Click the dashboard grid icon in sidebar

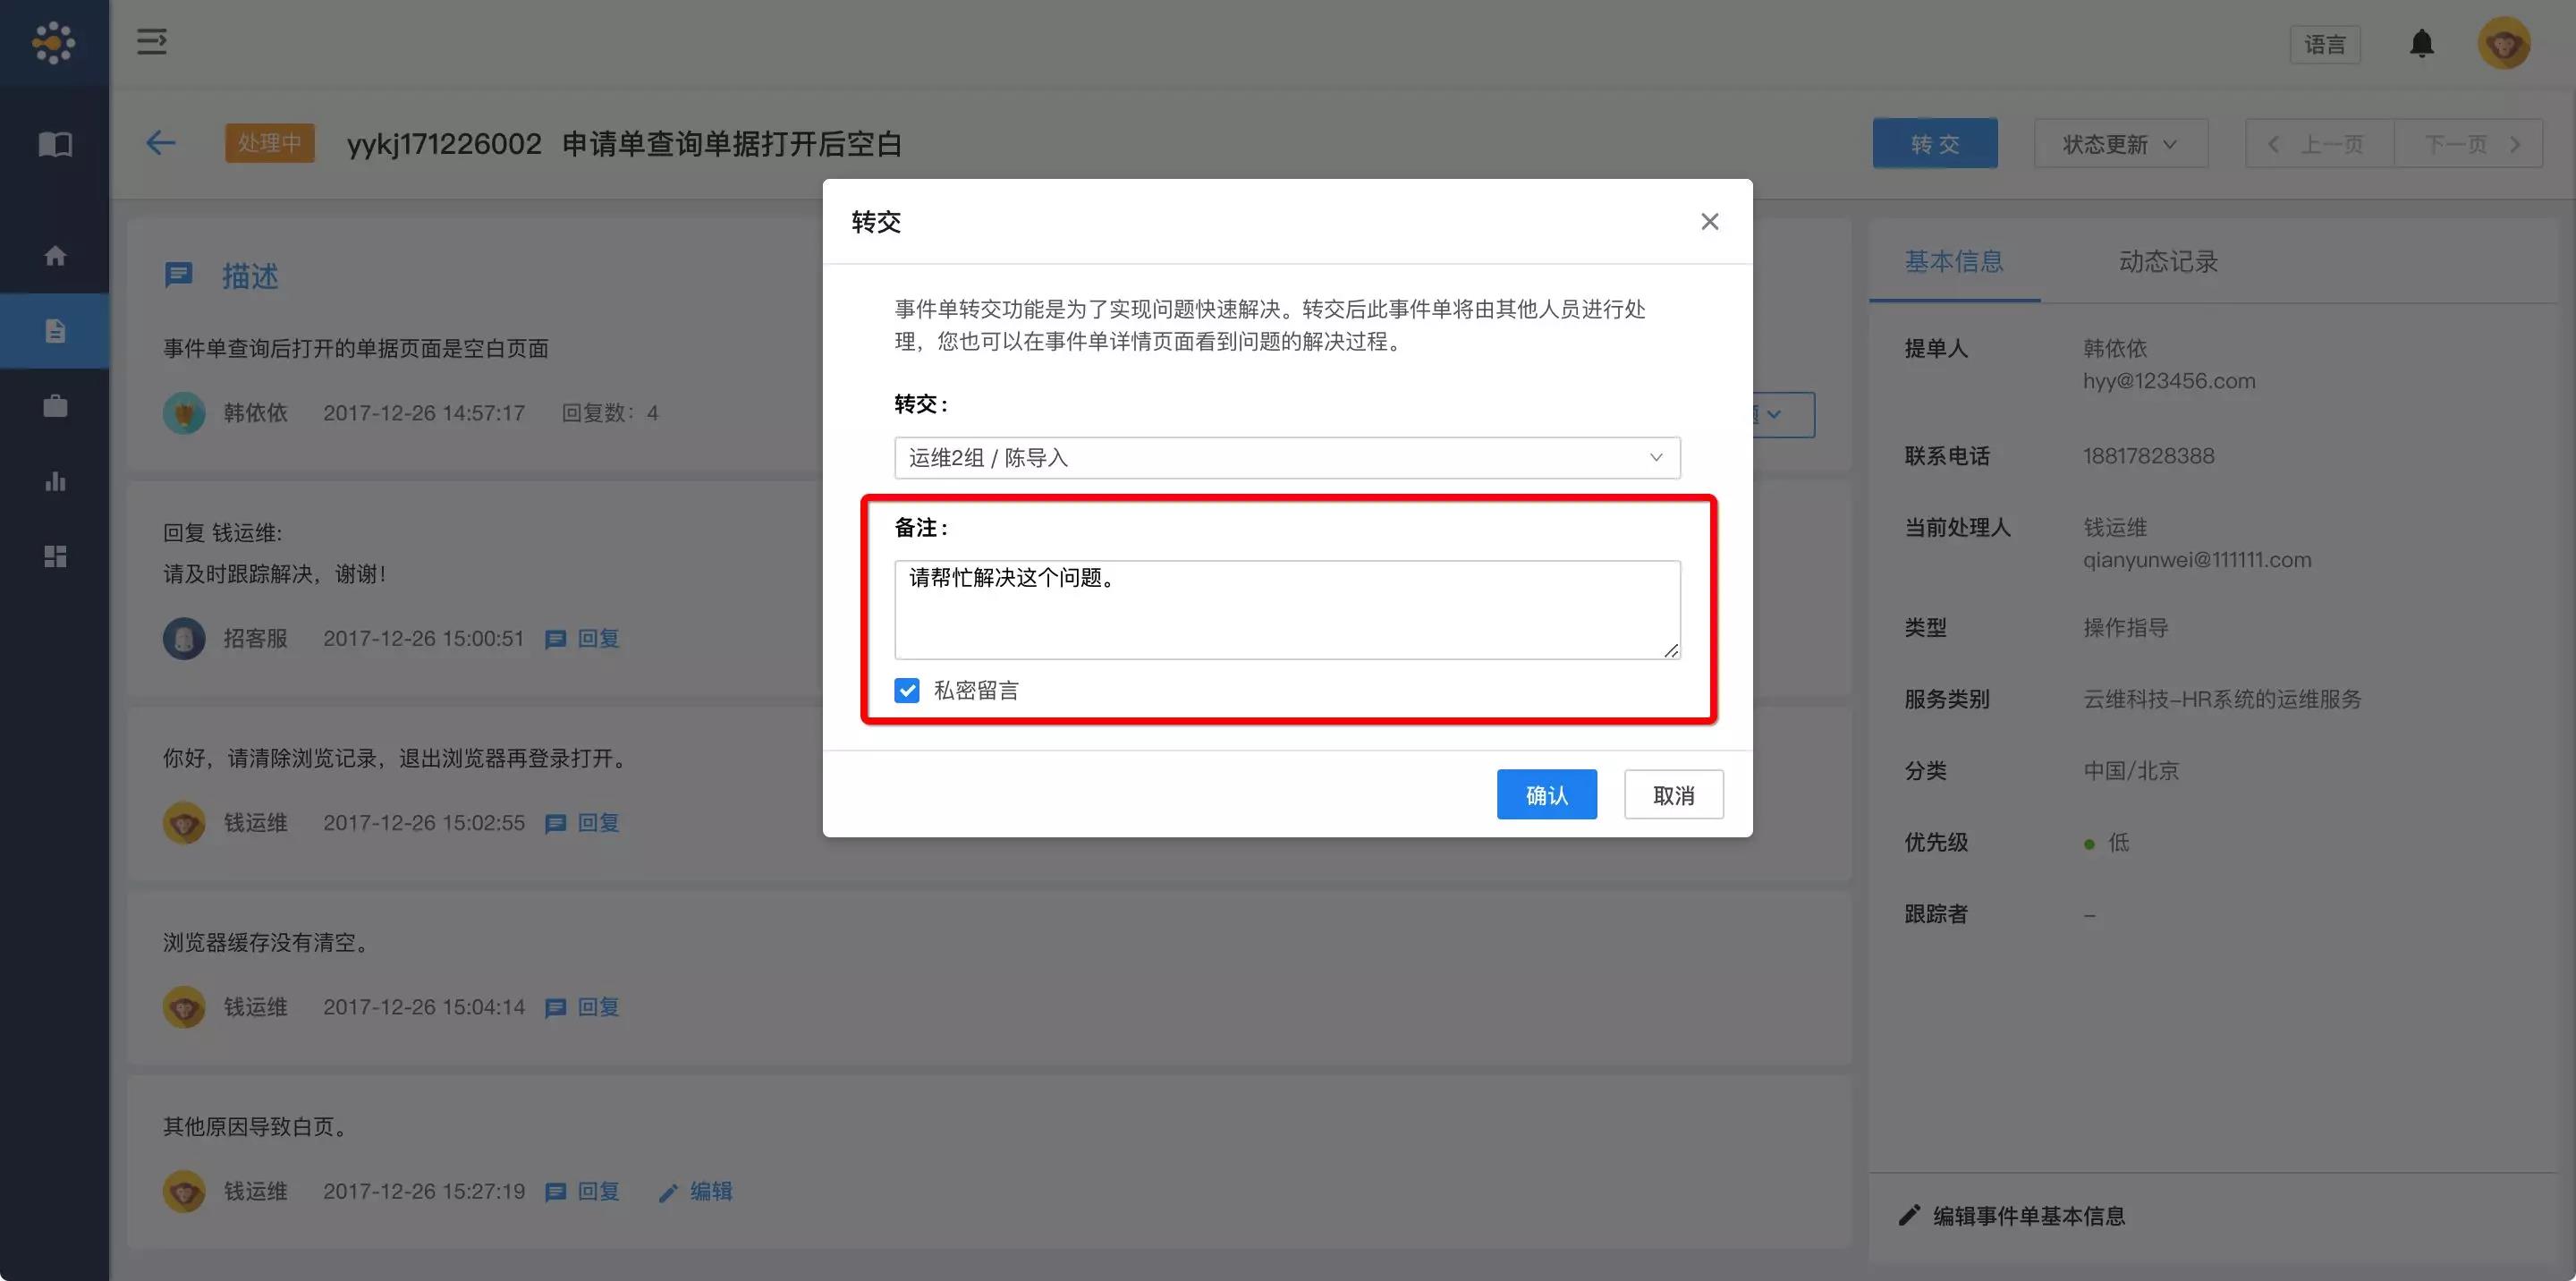click(55, 556)
